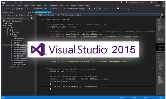Click the Quick Launch search field

coord(140,2)
